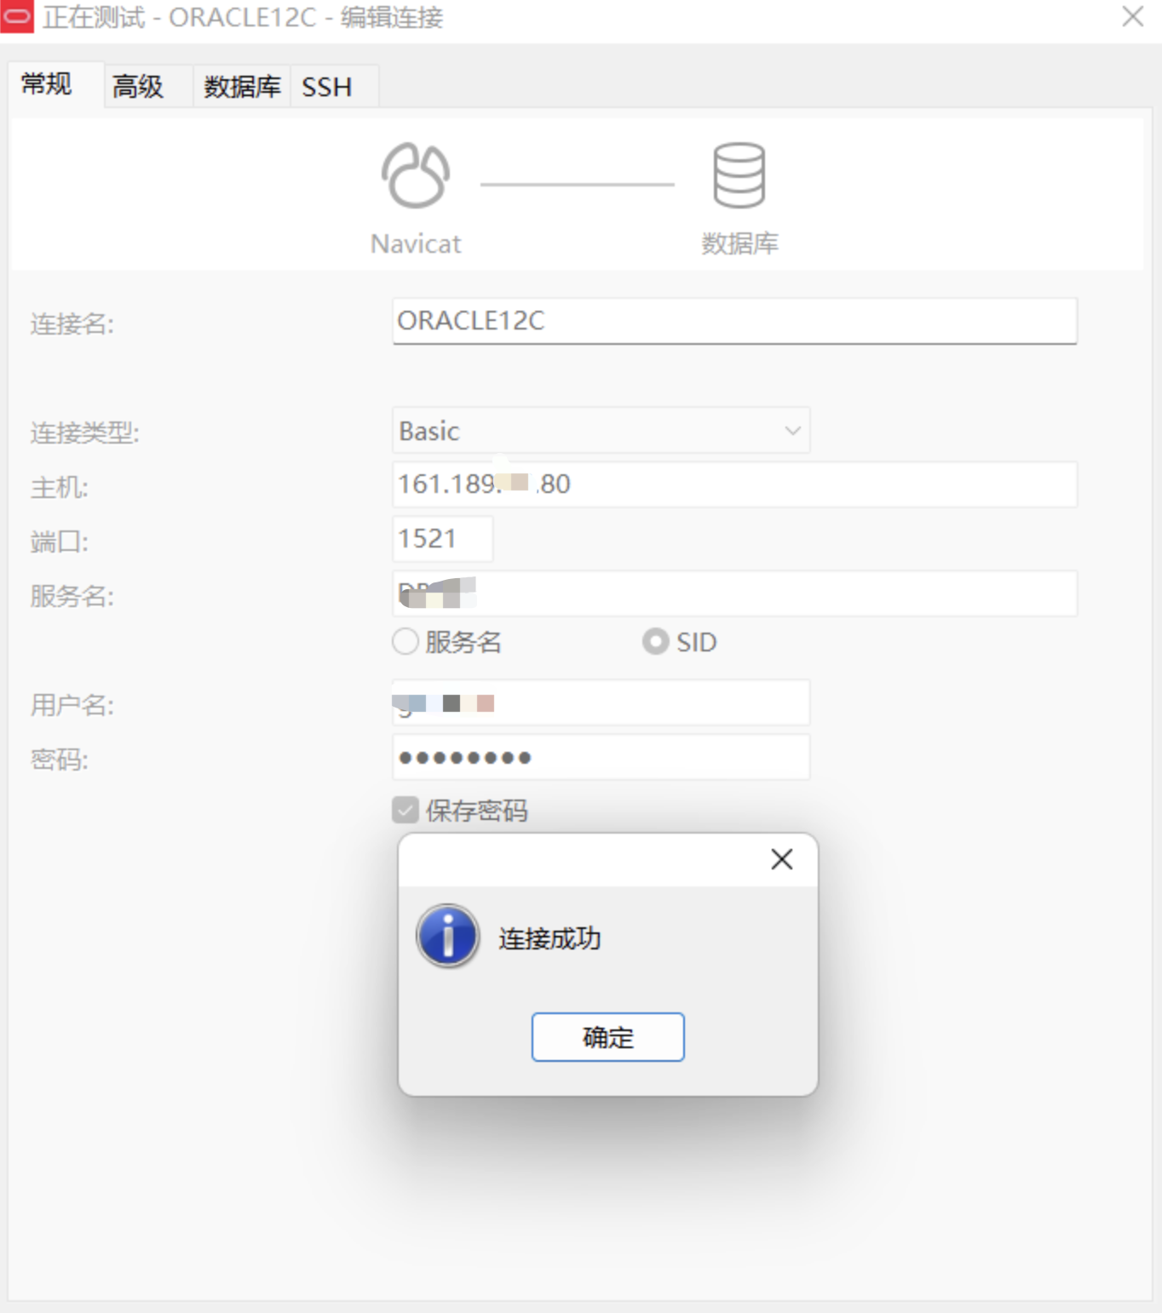Click the 密码 password field
The width and height of the screenshot is (1162, 1313).
[x=601, y=757]
